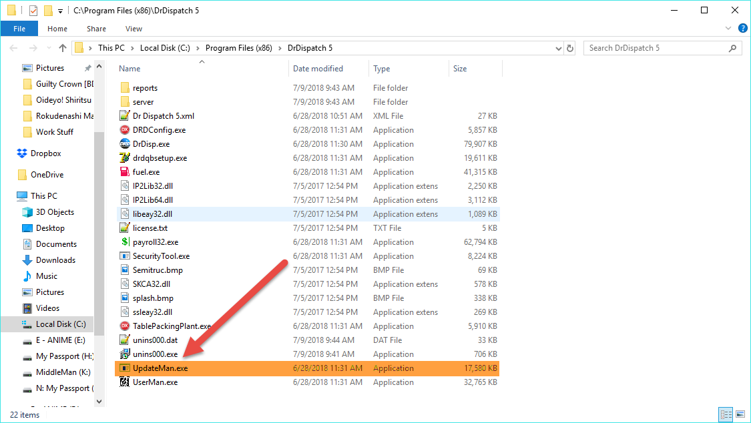The image size is (751, 423).
Task: Switch to Large icons view
Action: (740, 414)
